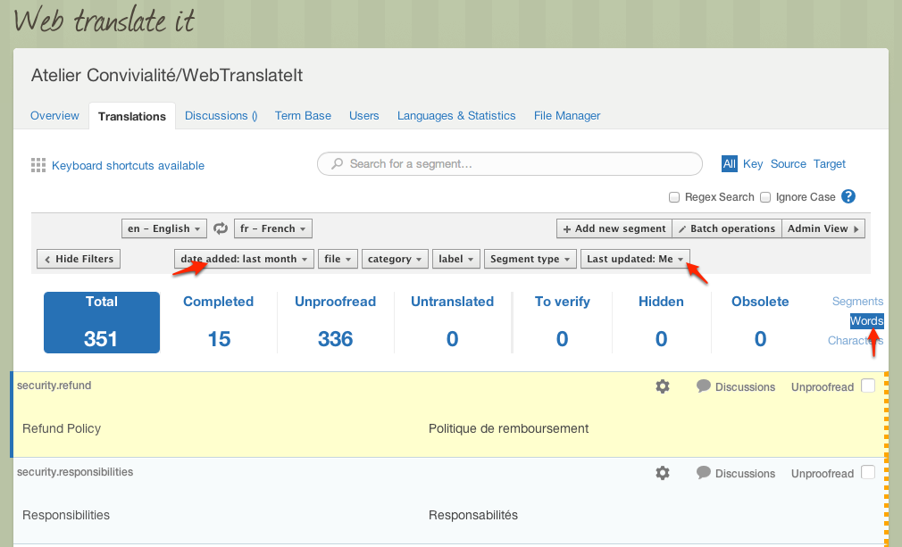This screenshot has width=902, height=547.
Task: Open gear settings for security.refund segment
Action: pos(663,386)
